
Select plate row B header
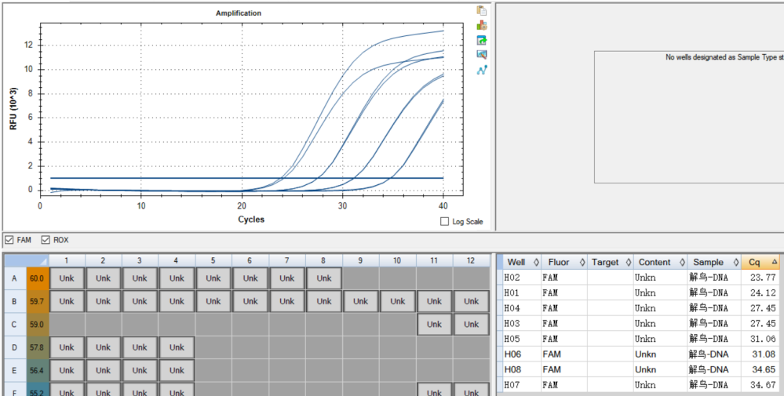(15, 301)
